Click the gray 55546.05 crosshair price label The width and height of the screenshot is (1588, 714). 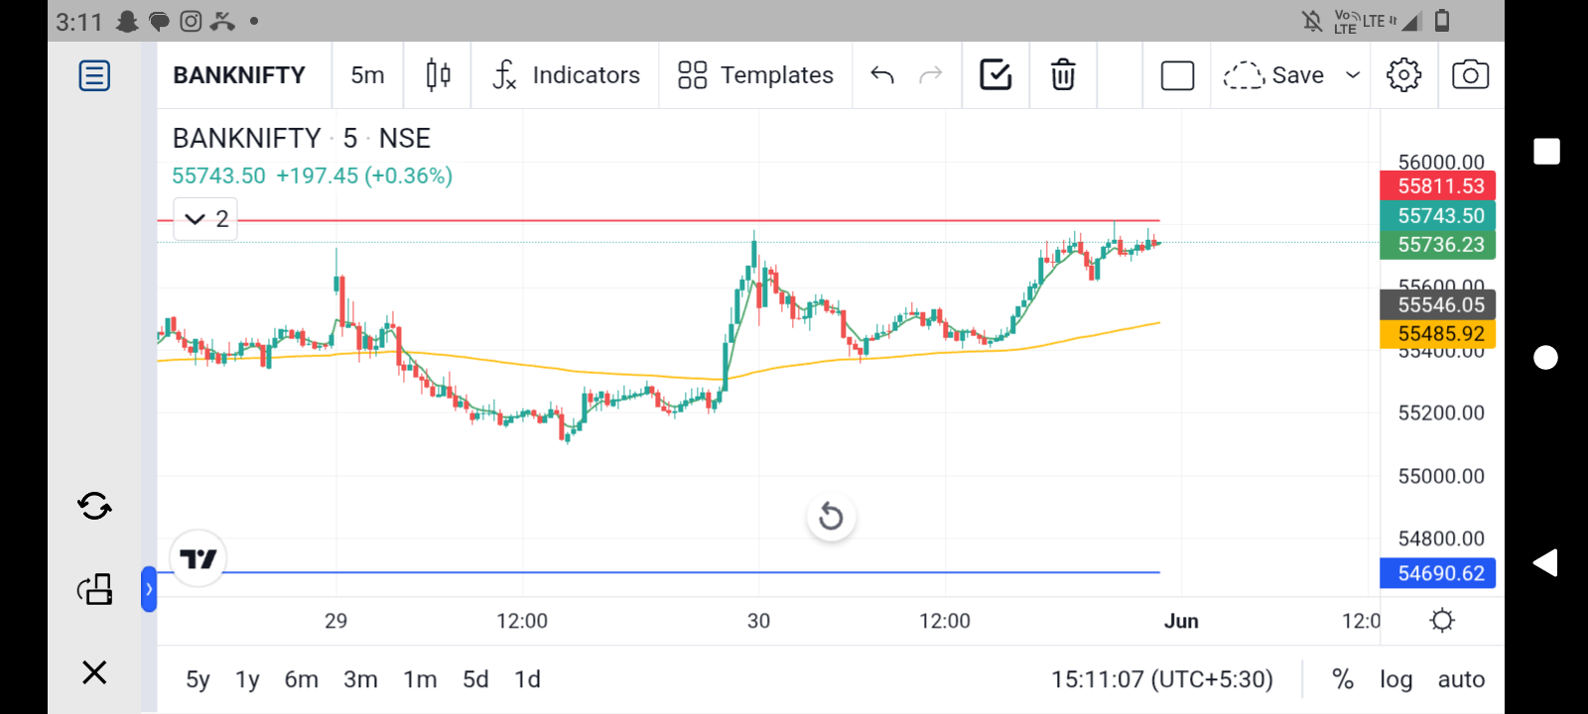click(x=1438, y=304)
